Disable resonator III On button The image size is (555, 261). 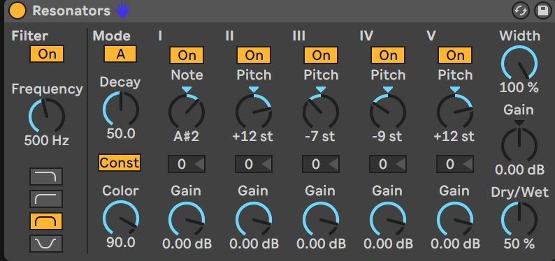(x=321, y=55)
